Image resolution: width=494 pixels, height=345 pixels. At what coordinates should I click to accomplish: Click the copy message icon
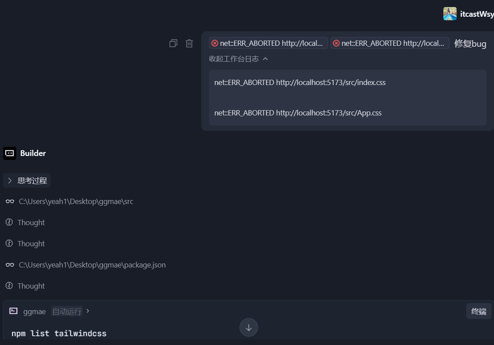click(x=173, y=43)
